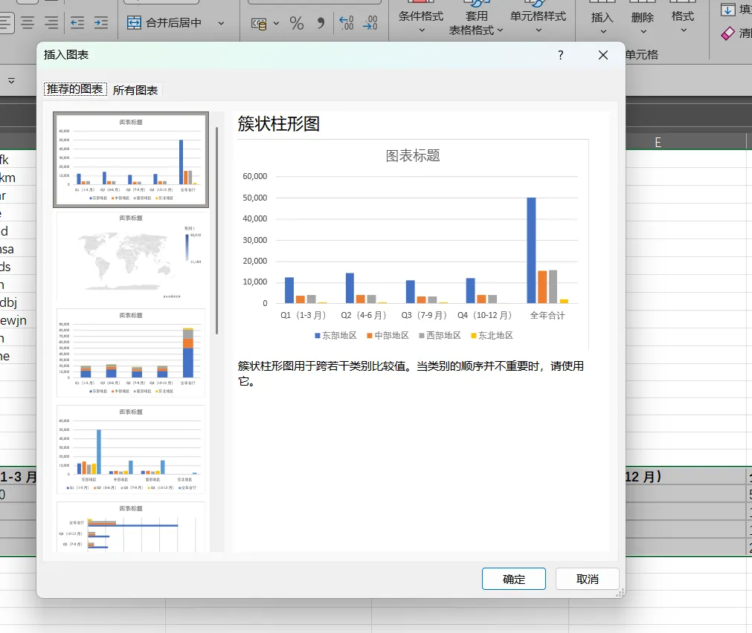This screenshot has width=752, height=633.
Task: Click the 东部地区 legend entry in preview
Action: point(335,335)
